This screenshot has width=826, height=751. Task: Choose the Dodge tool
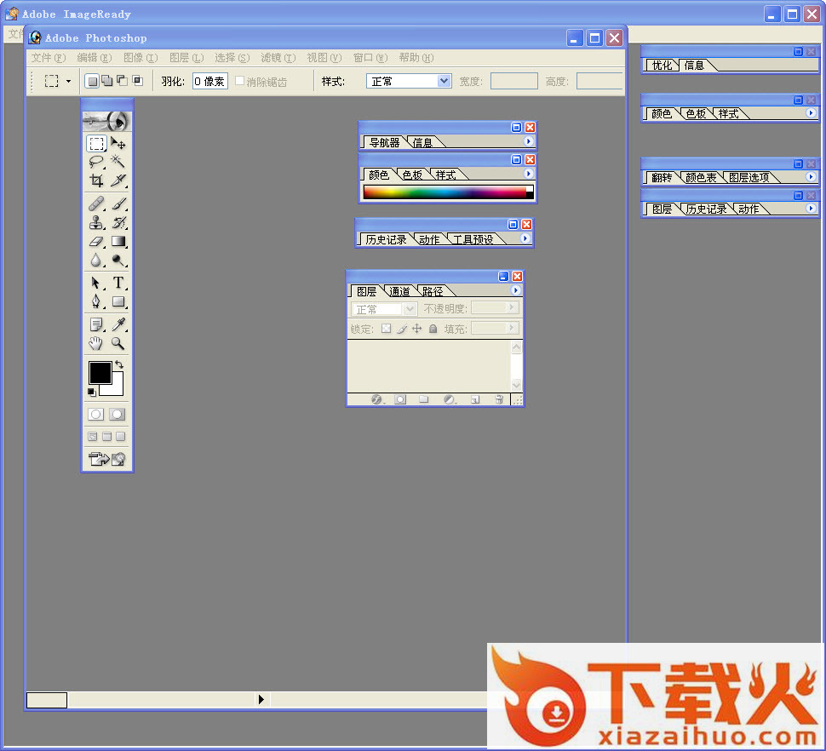pos(118,261)
